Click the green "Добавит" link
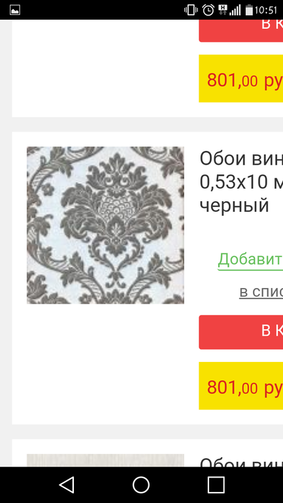This screenshot has width=283, height=503. point(250,259)
